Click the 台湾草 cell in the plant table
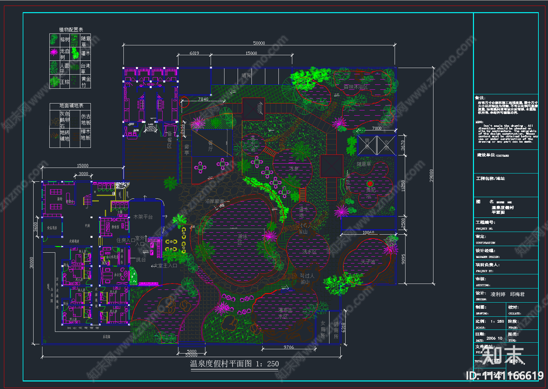Viewport: 548px width, 389px height. [x=85, y=68]
